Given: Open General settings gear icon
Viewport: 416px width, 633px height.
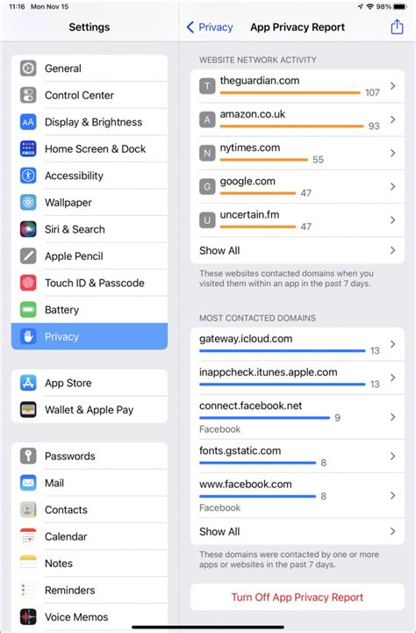Looking at the screenshot, I should 28,68.
